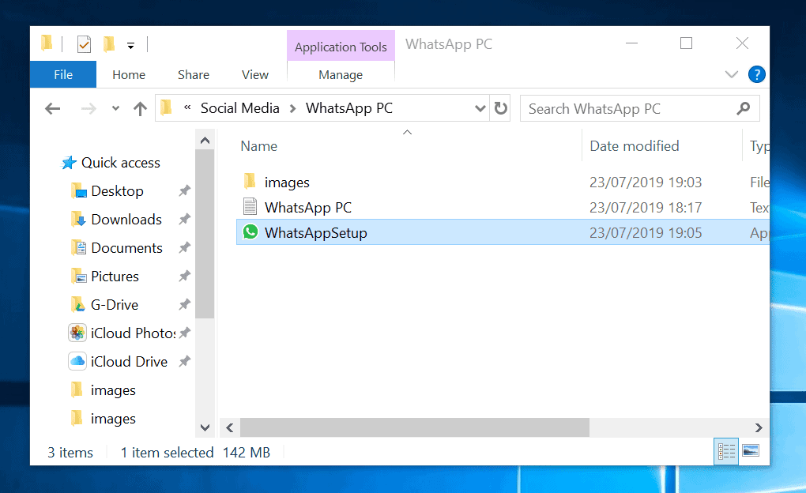Open the File ribbon tab
Image resolution: width=806 pixels, height=493 pixels.
pyautogui.click(x=63, y=74)
